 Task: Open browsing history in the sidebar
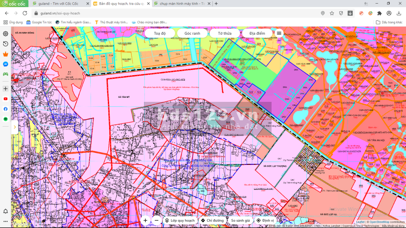click(5, 44)
